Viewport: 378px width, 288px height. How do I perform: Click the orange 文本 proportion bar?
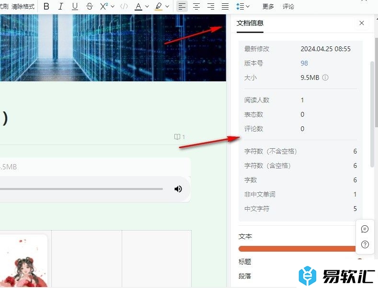pos(297,249)
